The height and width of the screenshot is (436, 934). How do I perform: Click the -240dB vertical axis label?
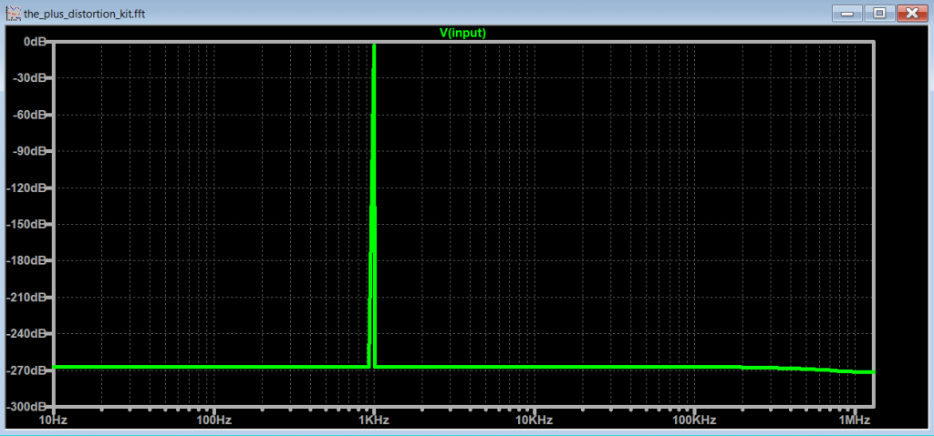[x=29, y=334]
